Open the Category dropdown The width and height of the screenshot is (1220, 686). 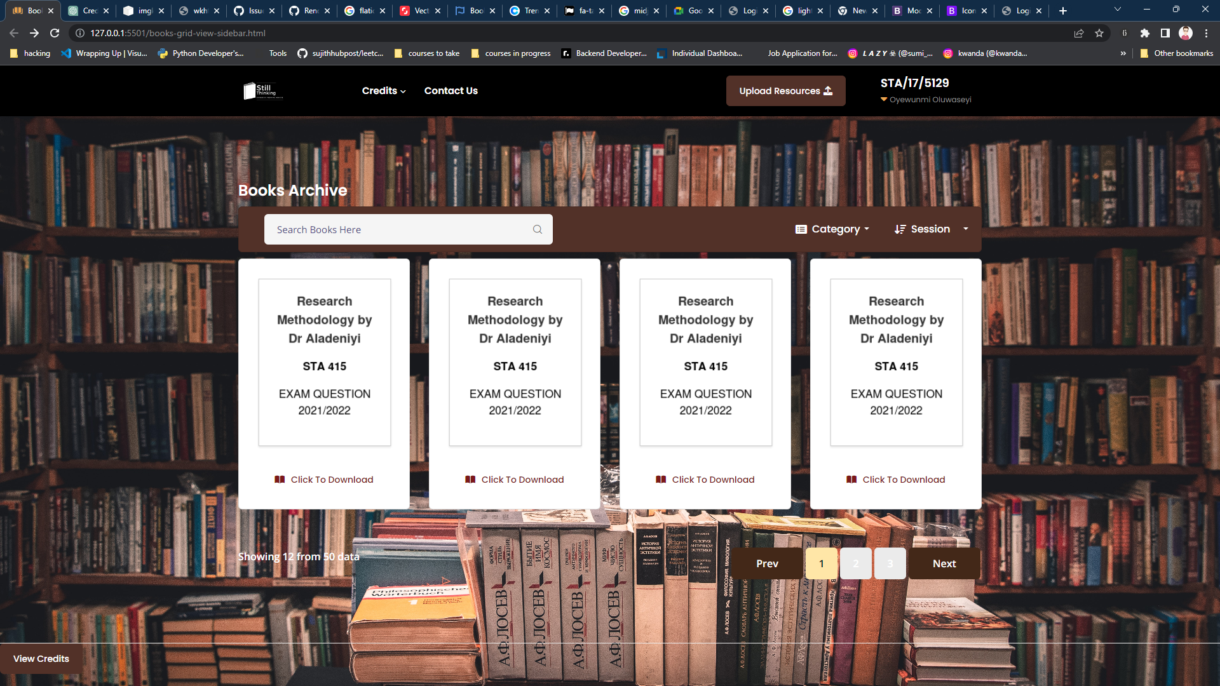836,229
